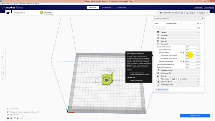Click the Iniciar sesión button
The width and height of the screenshot is (215, 121).
click(209, 7)
